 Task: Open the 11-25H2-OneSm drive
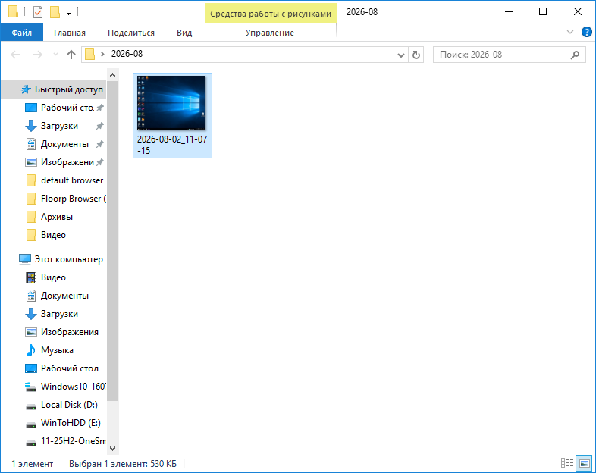pos(74,441)
